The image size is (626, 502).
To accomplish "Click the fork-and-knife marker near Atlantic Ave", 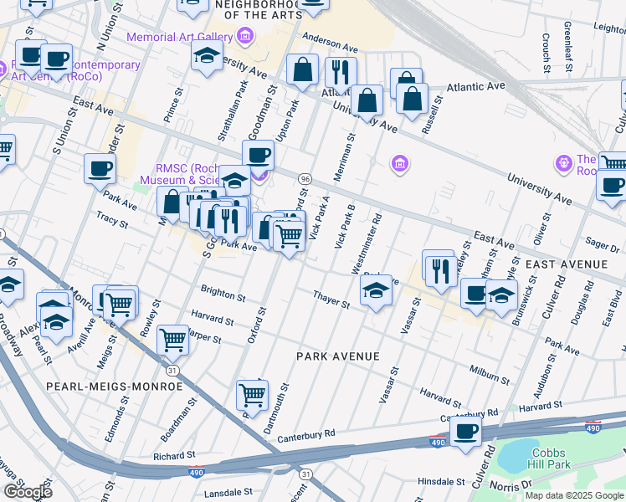I will (x=341, y=74).
